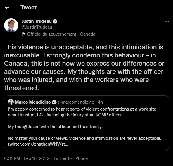Open Justin Trudeau's profile picture
Screen dimensions: 173x166
11,25
